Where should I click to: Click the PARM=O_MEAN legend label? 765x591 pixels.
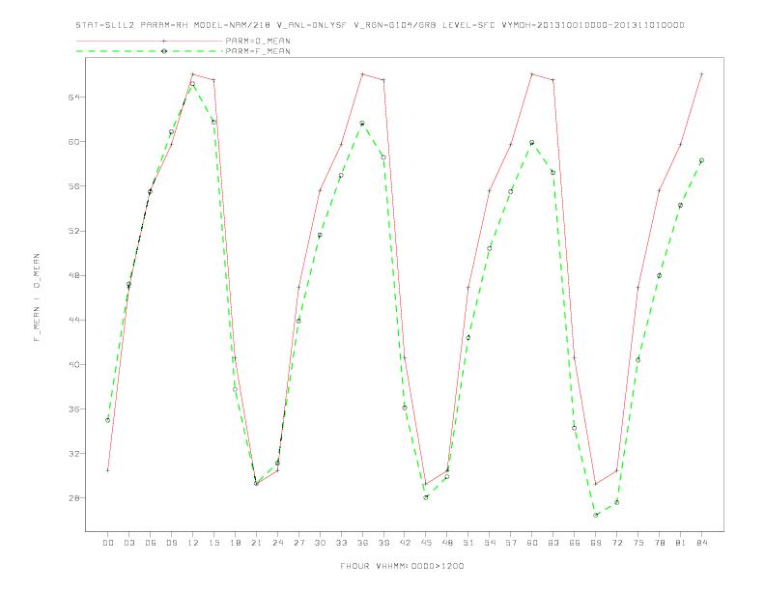click(x=258, y=41)
